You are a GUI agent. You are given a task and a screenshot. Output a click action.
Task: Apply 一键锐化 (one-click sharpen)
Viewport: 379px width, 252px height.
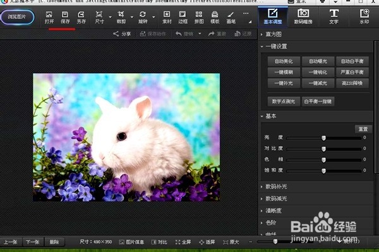click(x=318, y=72)
